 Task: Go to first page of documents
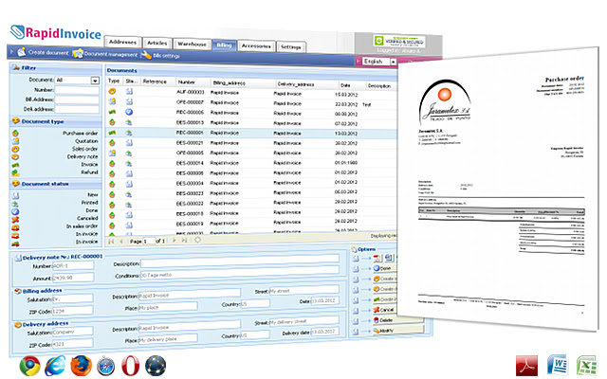(112, 241)
